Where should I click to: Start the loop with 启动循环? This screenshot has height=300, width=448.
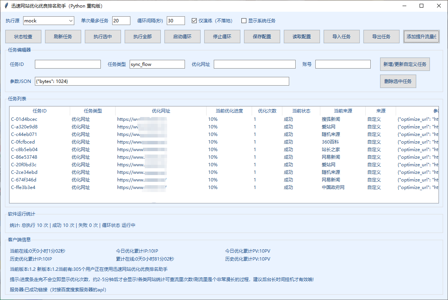point(182,37)
